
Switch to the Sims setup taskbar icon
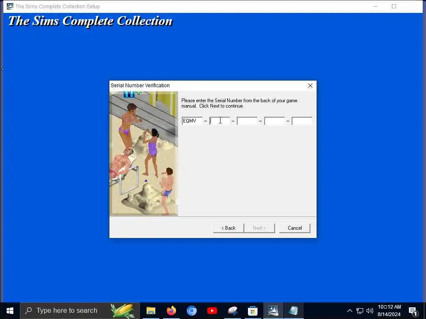[273, 311]
